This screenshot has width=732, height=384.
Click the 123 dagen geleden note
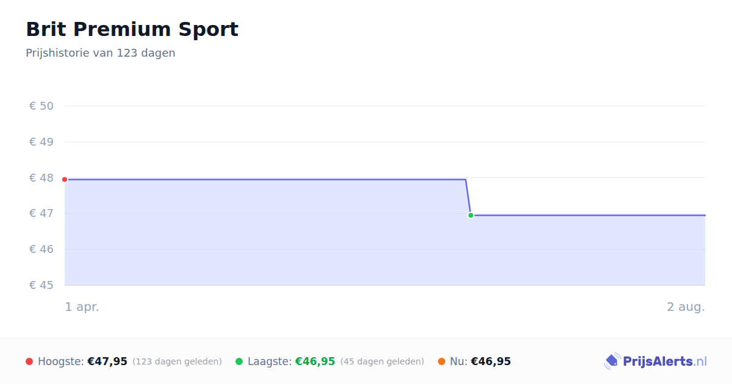(177, 361)
